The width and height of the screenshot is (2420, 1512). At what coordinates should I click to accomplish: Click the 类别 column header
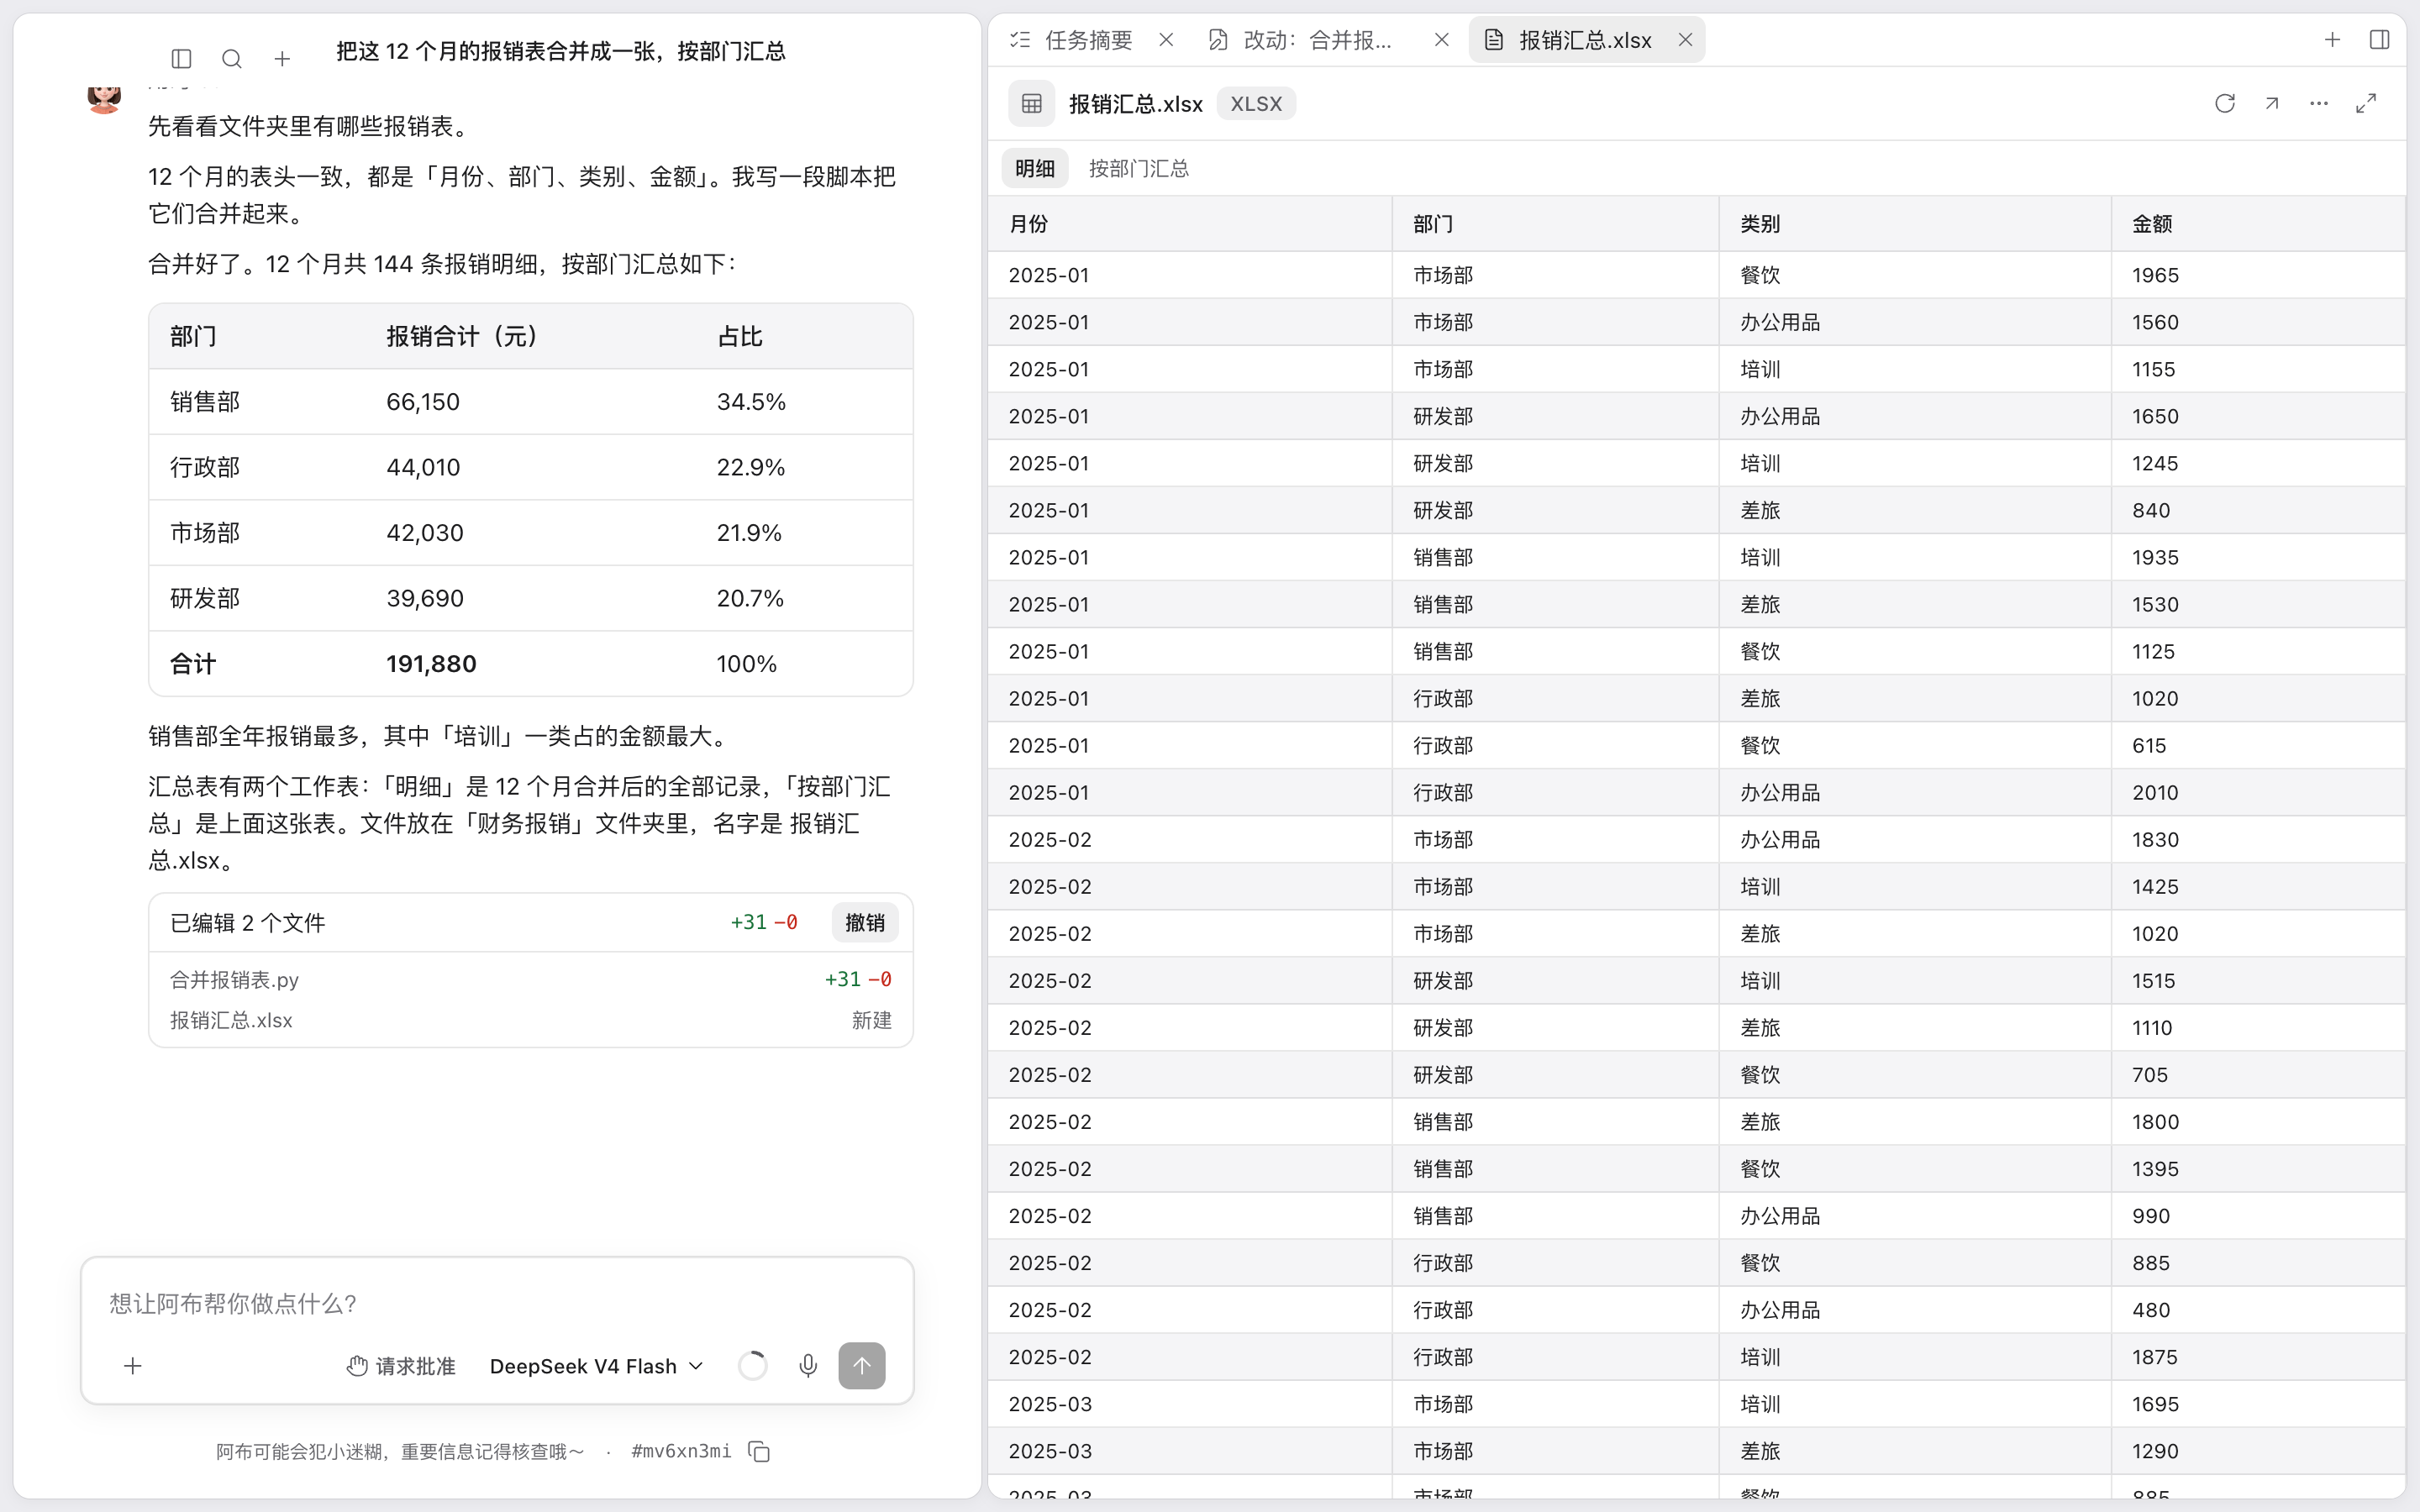point(1915,224)
